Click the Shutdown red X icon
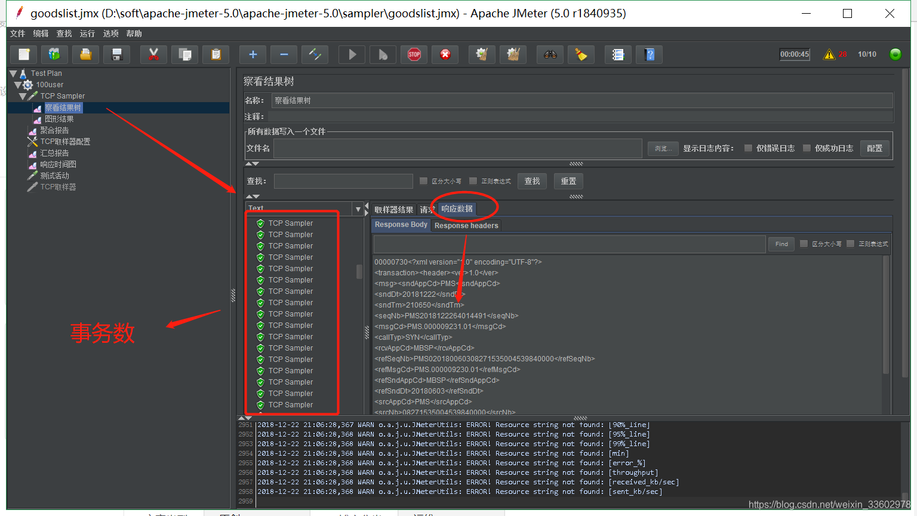The height and width of the screenshot is (516, 917). [445, 54]
